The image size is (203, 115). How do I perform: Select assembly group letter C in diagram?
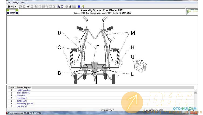pyautogui.click(x=59, y=47)
